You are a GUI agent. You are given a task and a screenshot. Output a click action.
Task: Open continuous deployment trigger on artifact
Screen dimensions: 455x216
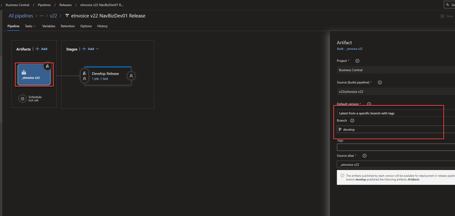click(48, 66)
